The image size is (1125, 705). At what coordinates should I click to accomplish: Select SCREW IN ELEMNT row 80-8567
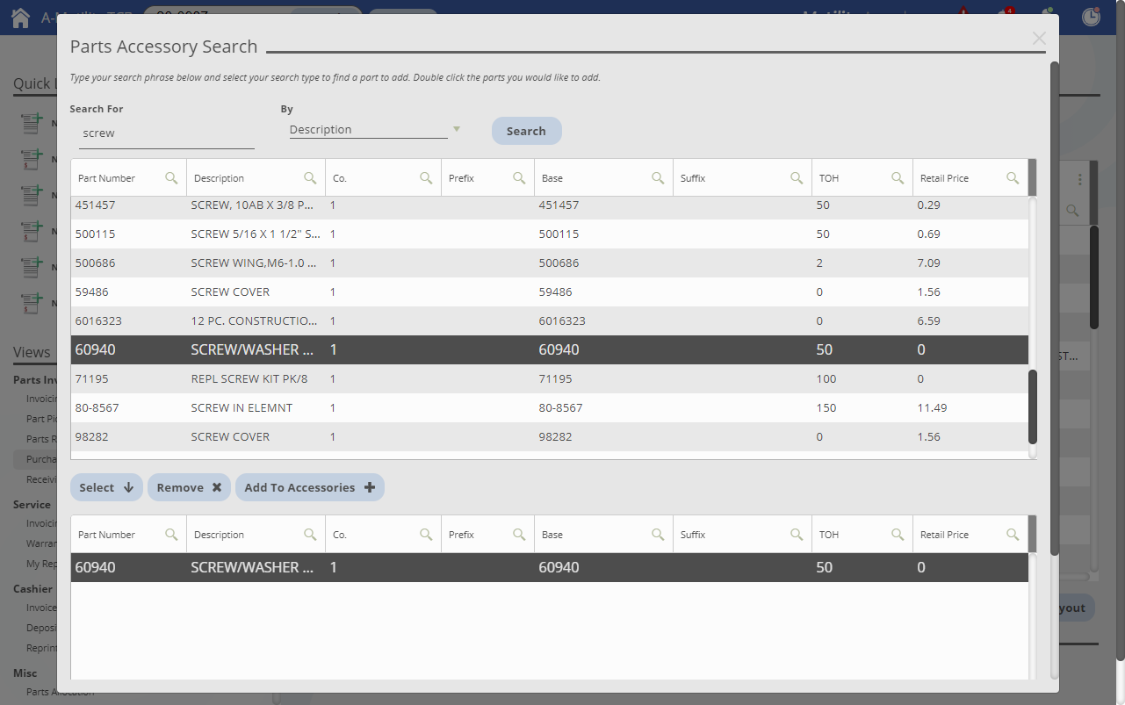pos(550,407)
